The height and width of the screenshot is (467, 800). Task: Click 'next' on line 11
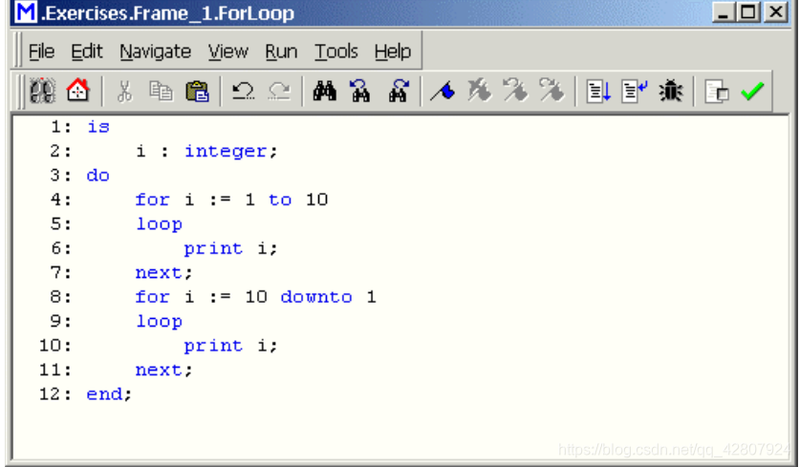coord(158,371)
